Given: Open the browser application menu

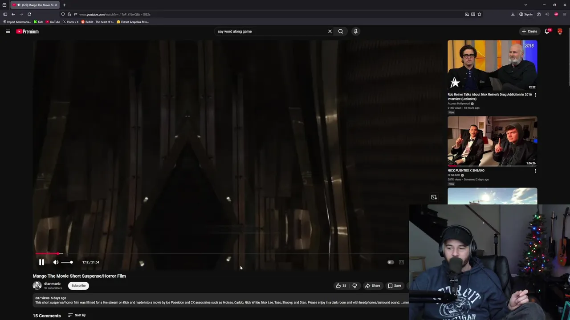Looking at the screenshot, I should pos(565,14).
